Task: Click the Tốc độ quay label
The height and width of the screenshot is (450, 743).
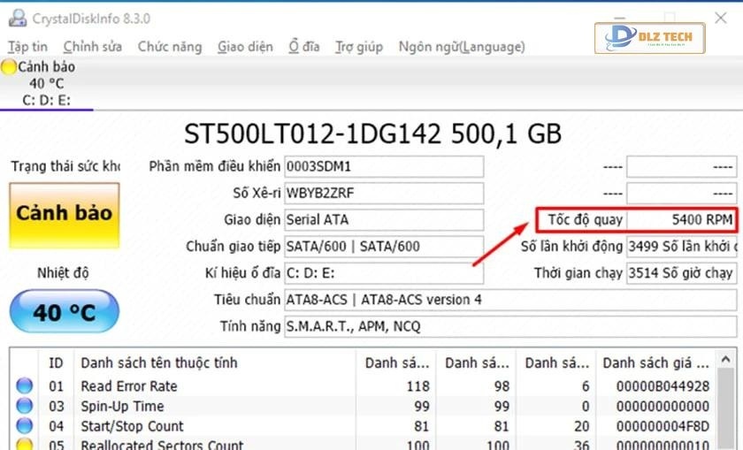Action: click(585, 220)
